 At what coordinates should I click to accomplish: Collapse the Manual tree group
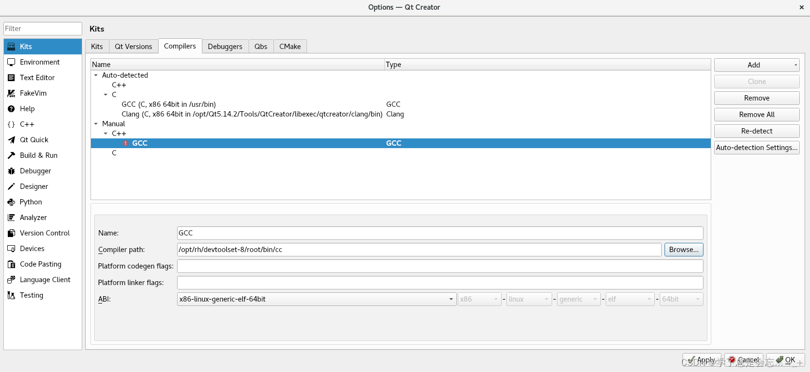96,124
